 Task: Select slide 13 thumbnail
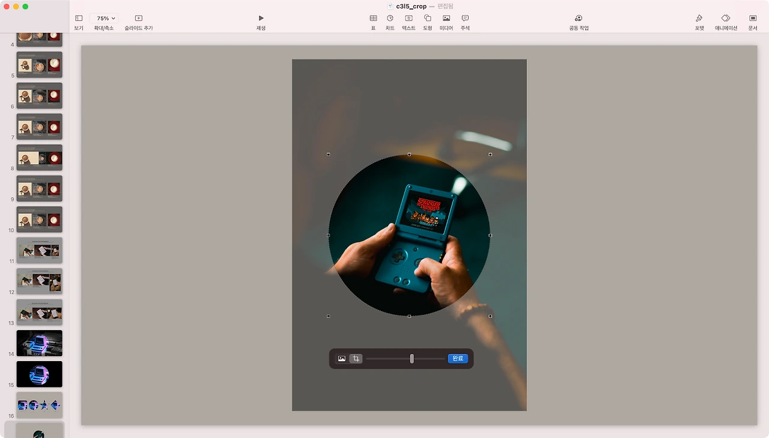click(x=39, y=312)
